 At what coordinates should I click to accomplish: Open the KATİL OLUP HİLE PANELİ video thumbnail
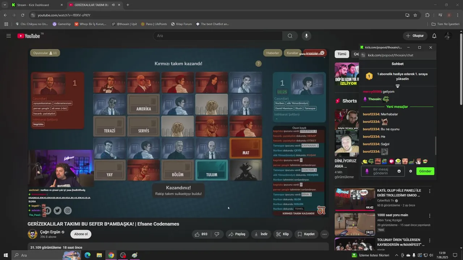click(x=355, y=199)
